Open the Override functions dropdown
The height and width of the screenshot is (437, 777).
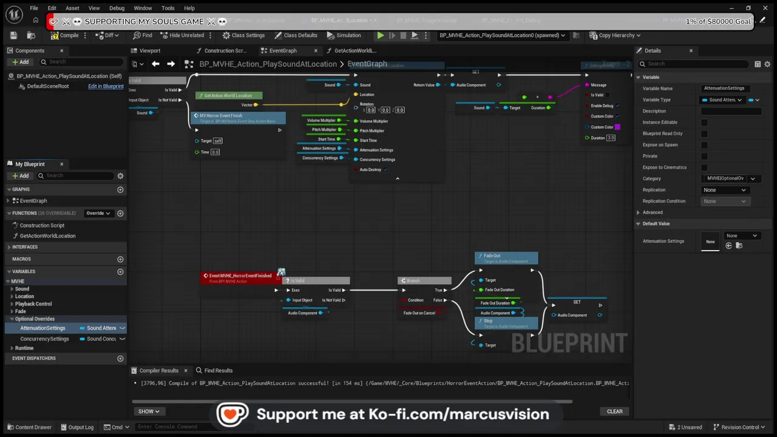pyautogui.click(x=98, y=213)
